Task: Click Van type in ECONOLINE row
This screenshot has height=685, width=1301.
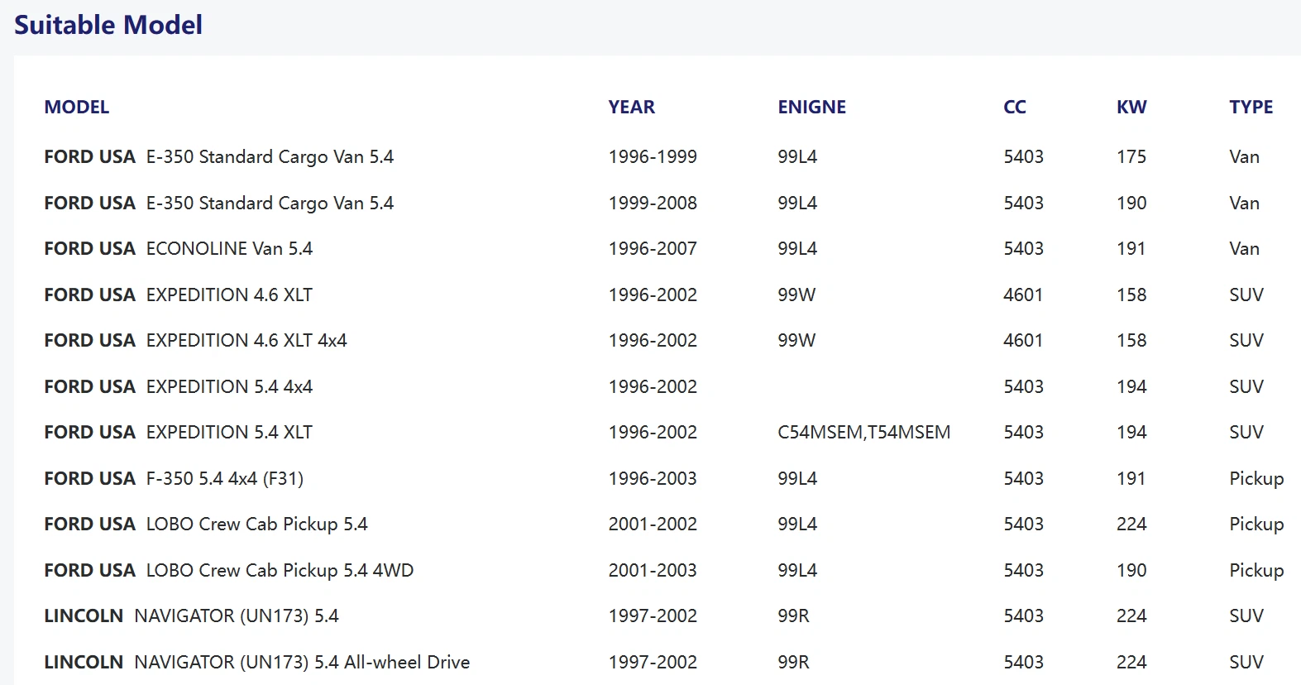Action: point(1245,248)
